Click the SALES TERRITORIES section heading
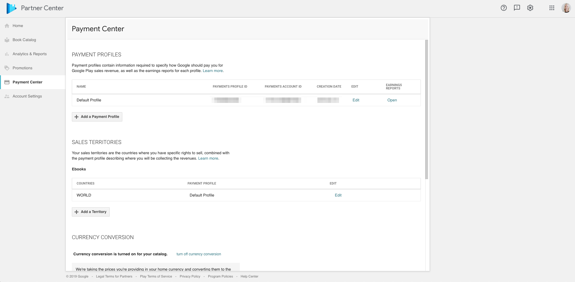This screenshot has height=282, width=575. (x=96, y=142)
